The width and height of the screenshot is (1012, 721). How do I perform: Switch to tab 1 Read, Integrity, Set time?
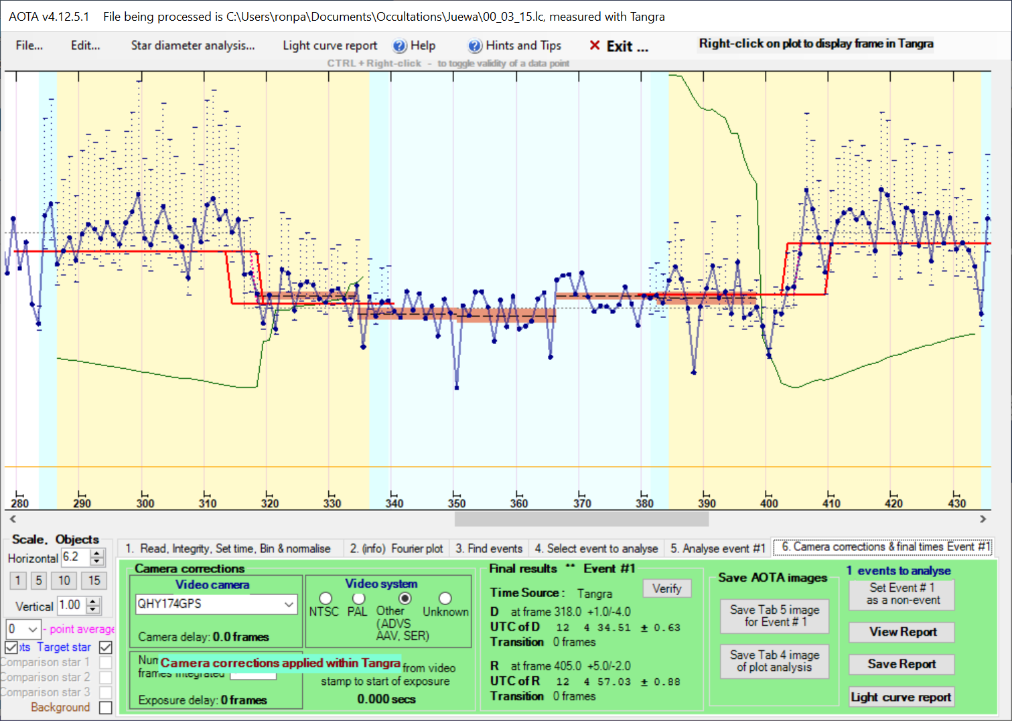228,548
